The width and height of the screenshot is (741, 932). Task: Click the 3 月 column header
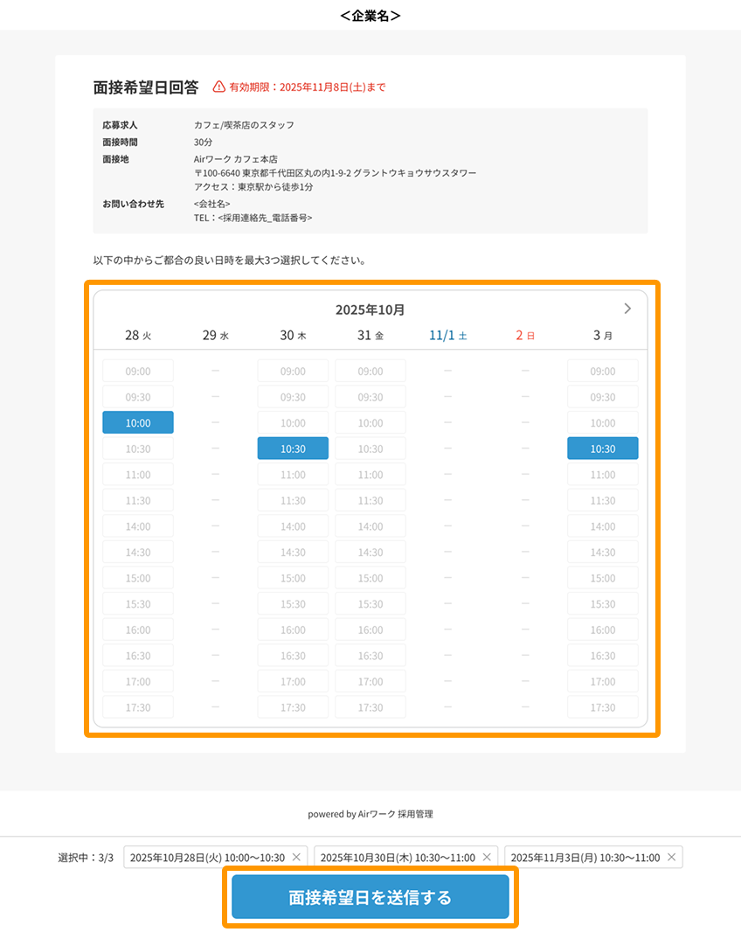click(603, 335)
